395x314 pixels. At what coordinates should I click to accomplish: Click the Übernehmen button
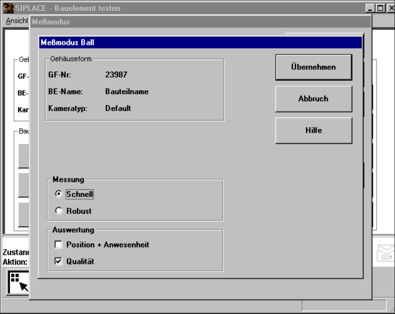[x=314, y=67]
